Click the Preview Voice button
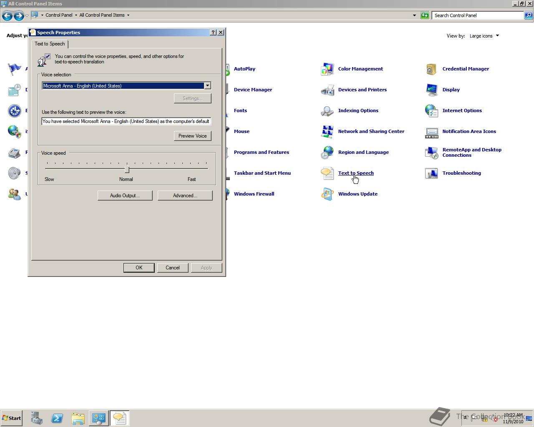The image size is (534, 427). 193,136
